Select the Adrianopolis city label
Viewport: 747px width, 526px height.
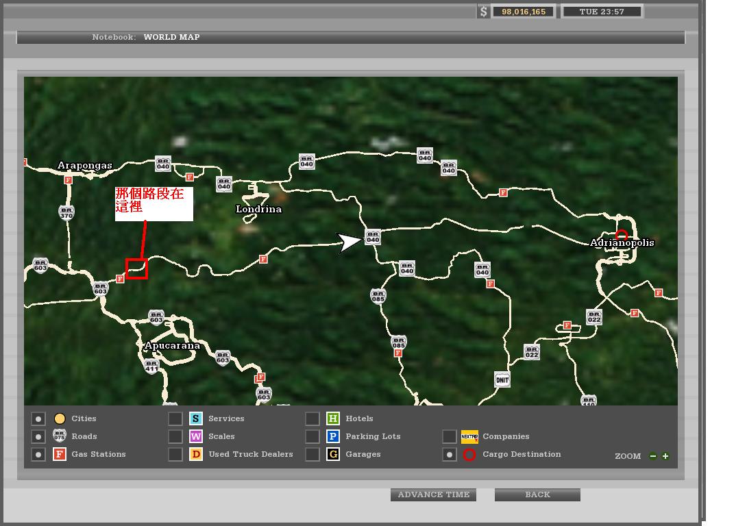click(622, 242)
